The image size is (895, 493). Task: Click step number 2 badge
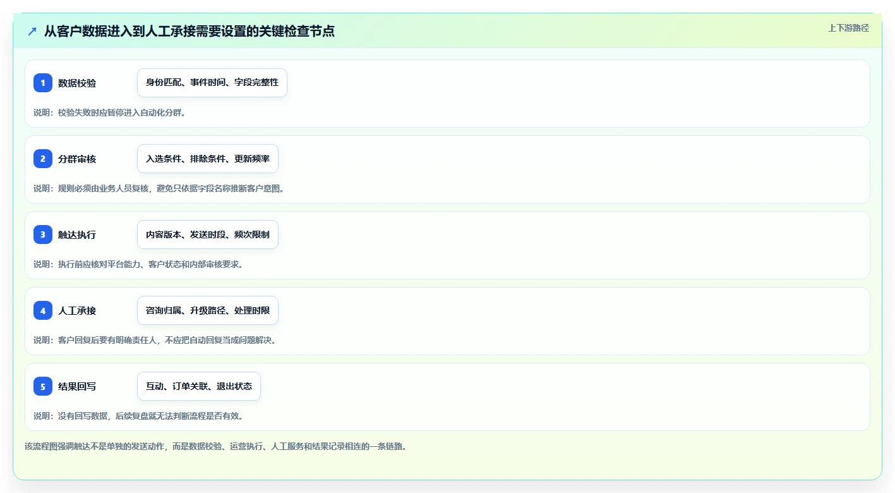[43, 159]
